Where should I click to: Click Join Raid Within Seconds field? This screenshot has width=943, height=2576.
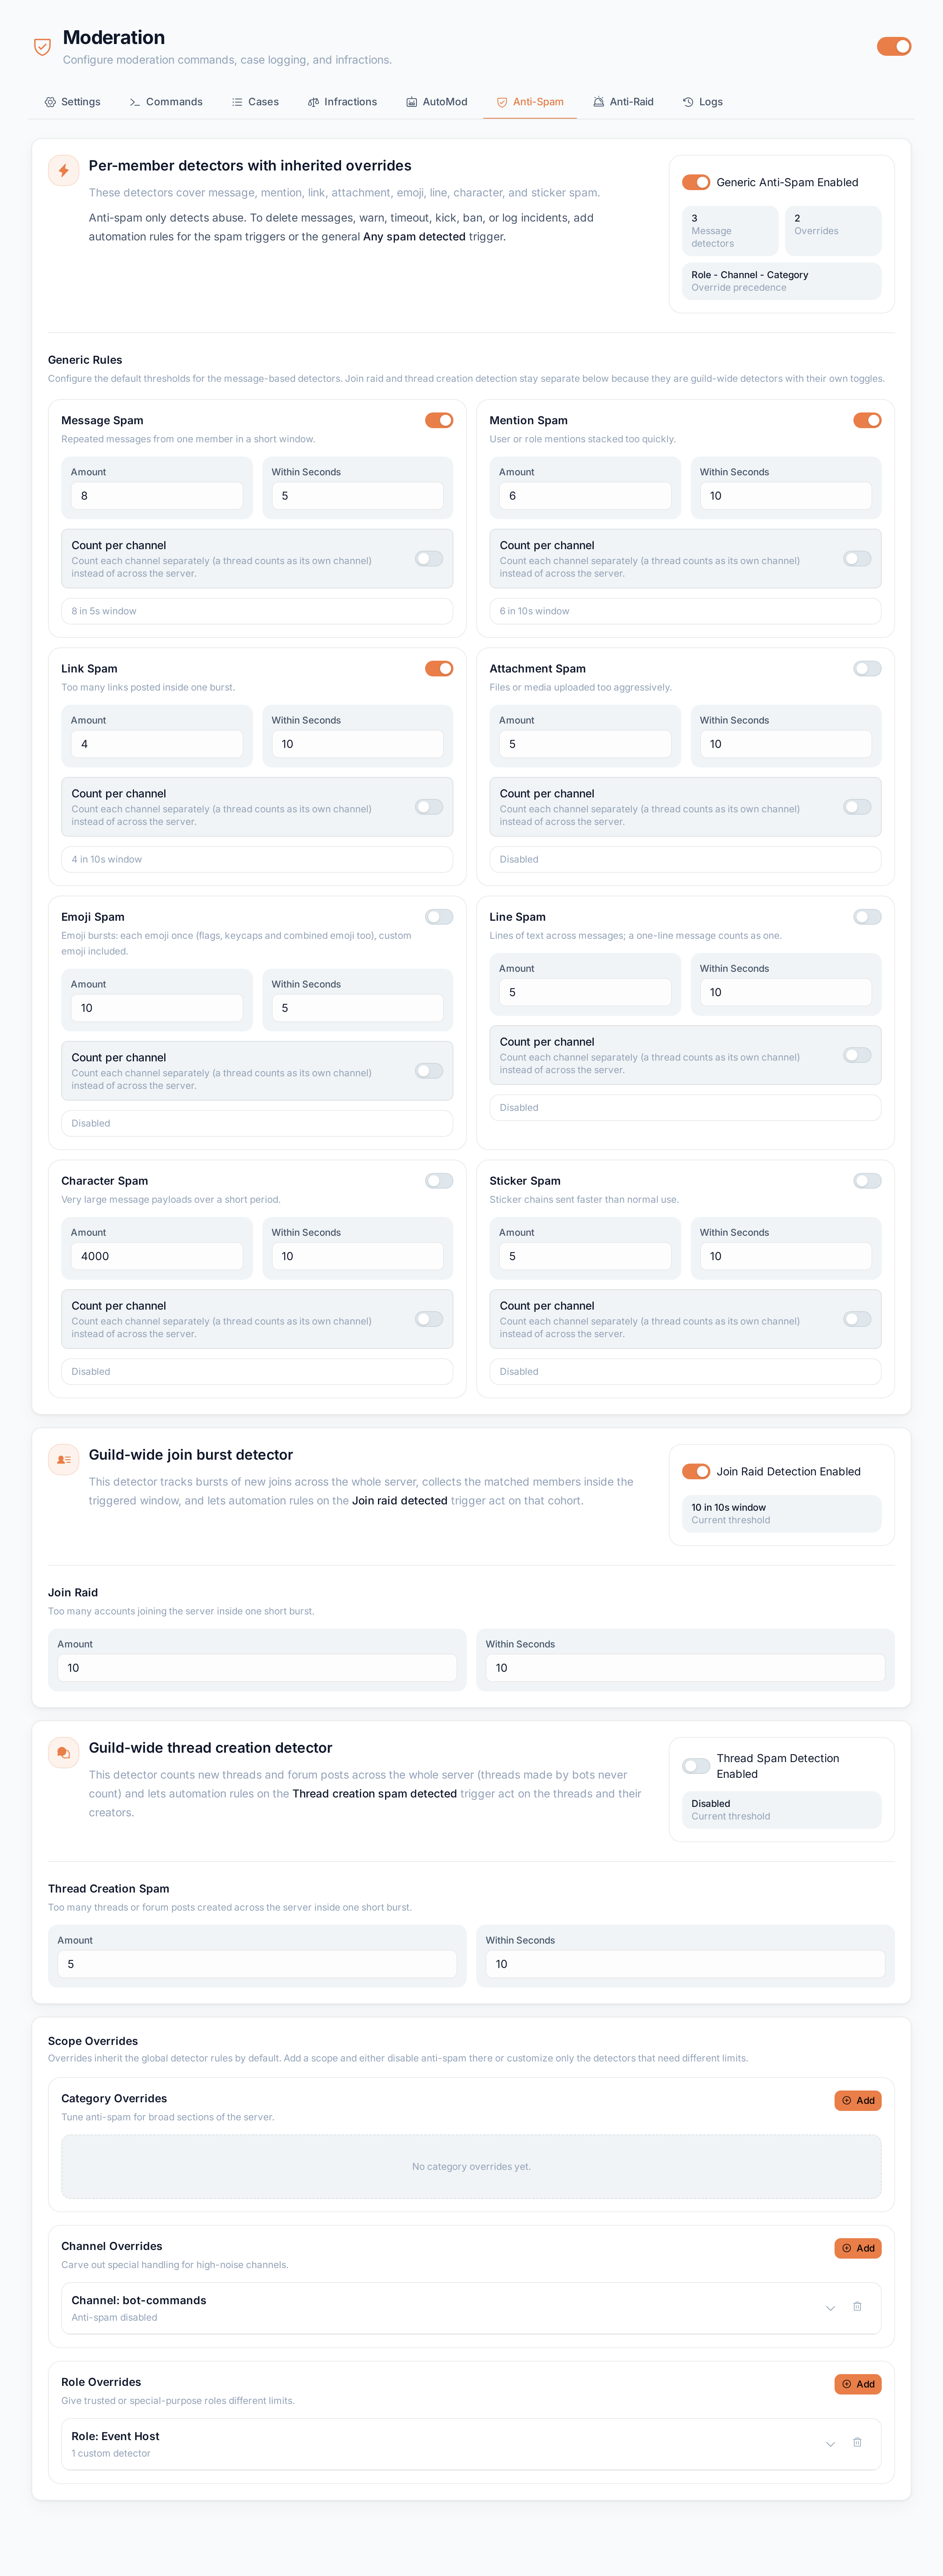(685, 1667)
